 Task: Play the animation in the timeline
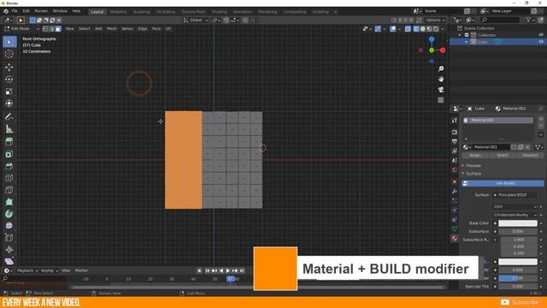tap(228, 270)
